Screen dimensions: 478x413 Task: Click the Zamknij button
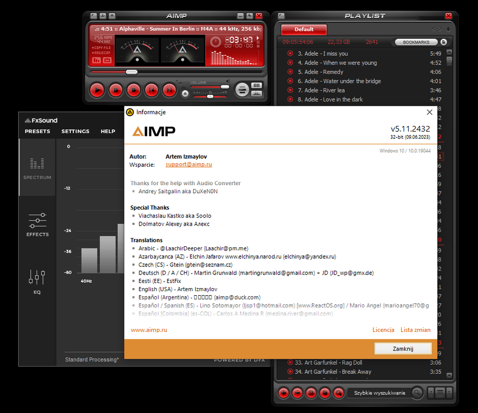(403, 348)
